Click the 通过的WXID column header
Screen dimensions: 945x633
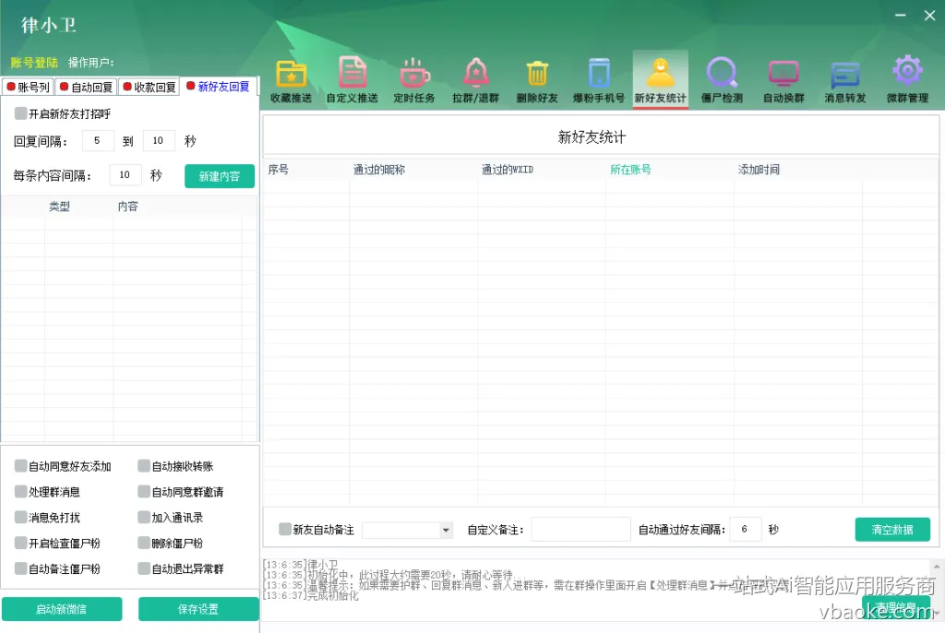point(508,170)
